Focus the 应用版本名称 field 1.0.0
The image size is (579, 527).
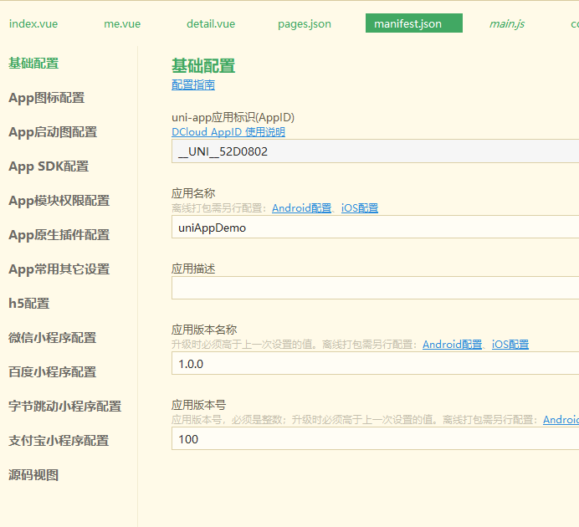coord(375,364)
